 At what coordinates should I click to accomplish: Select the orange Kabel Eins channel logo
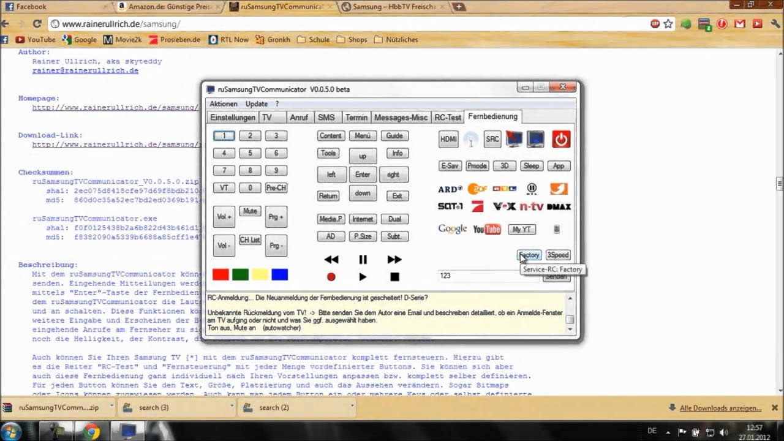point(559,189)
